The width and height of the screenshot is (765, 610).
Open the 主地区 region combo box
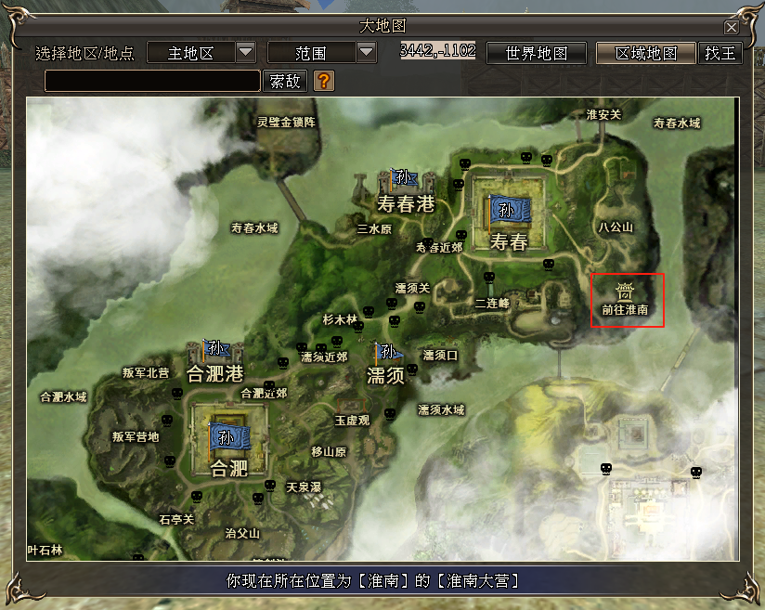190,53
